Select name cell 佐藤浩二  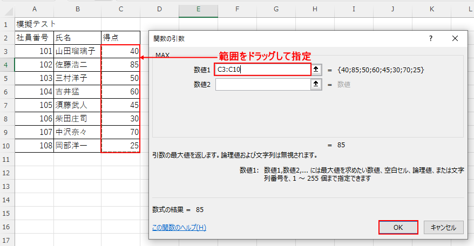(x=78, y=65)
